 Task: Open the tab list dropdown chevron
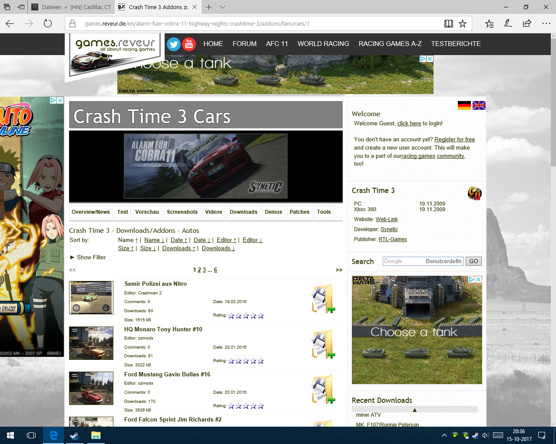[223, 7]
